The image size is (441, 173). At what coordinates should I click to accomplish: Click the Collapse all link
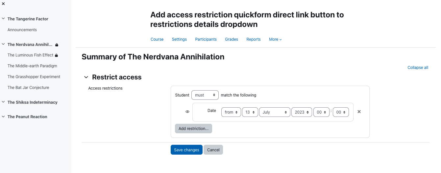coord(418,68)
